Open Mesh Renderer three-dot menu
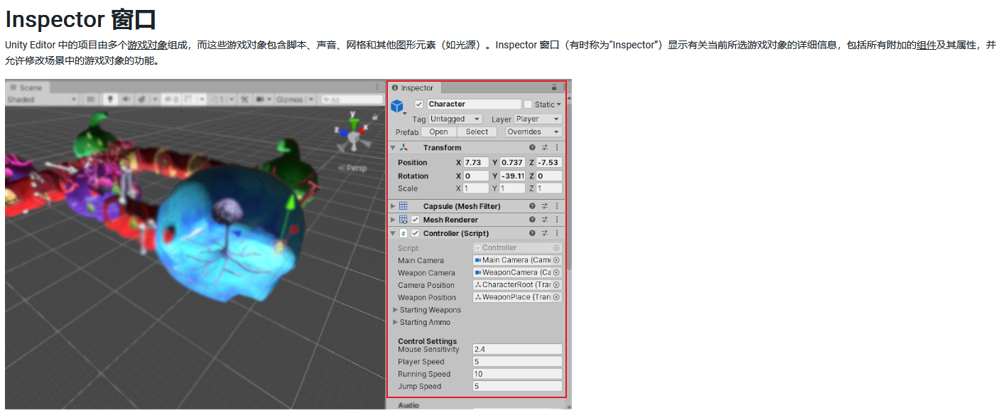The width and height of the screenshot is (996, 418). (557, 220)
